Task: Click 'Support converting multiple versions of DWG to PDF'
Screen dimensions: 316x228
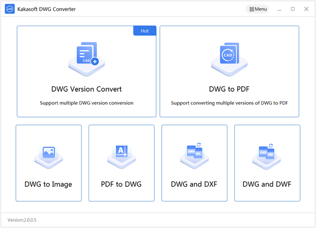Action: (229, 103)
